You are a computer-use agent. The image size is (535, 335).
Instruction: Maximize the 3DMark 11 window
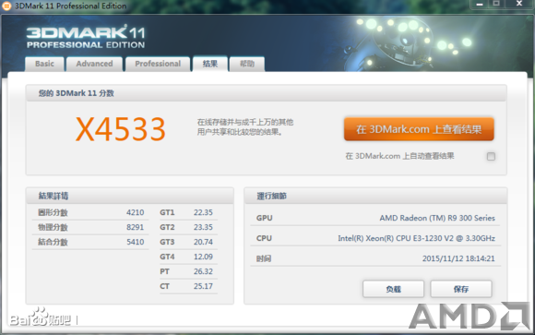coord(496,4)
